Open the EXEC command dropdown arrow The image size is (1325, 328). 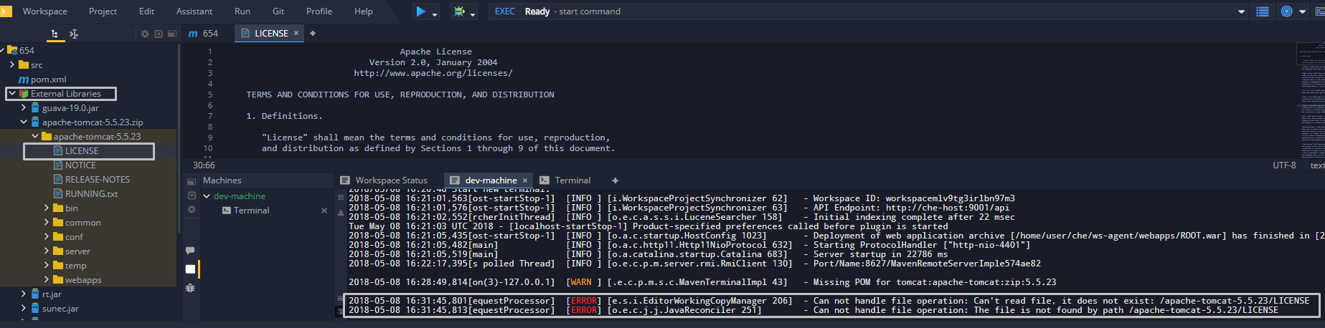tap(1242, 11)
